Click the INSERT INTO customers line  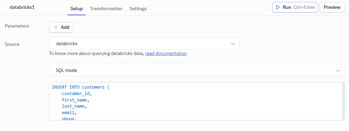[81, 87]
